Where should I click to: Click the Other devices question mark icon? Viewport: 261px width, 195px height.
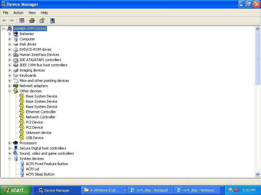16,91
